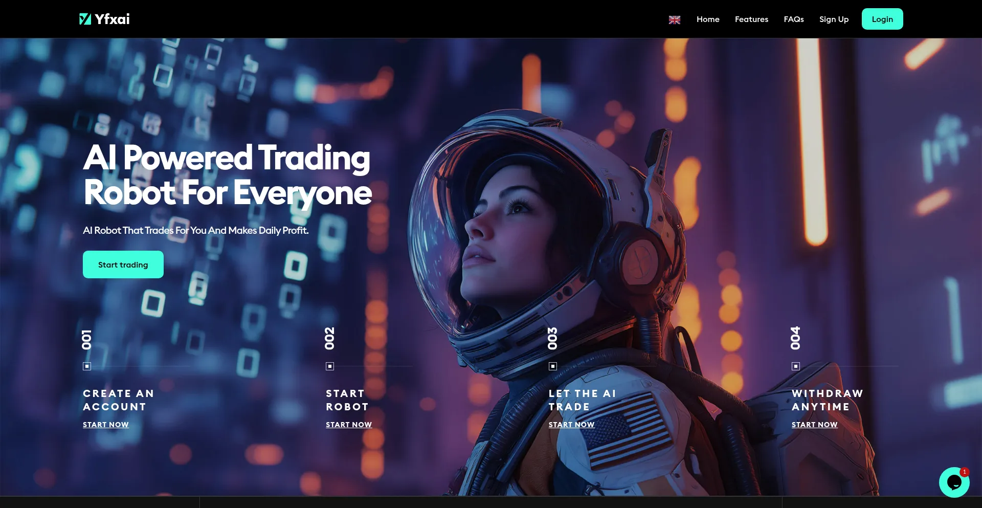Image resolution: width=982 pixels, height=508 pixels.
Task: Open the FAQs page
Action: tap(793, 19)
